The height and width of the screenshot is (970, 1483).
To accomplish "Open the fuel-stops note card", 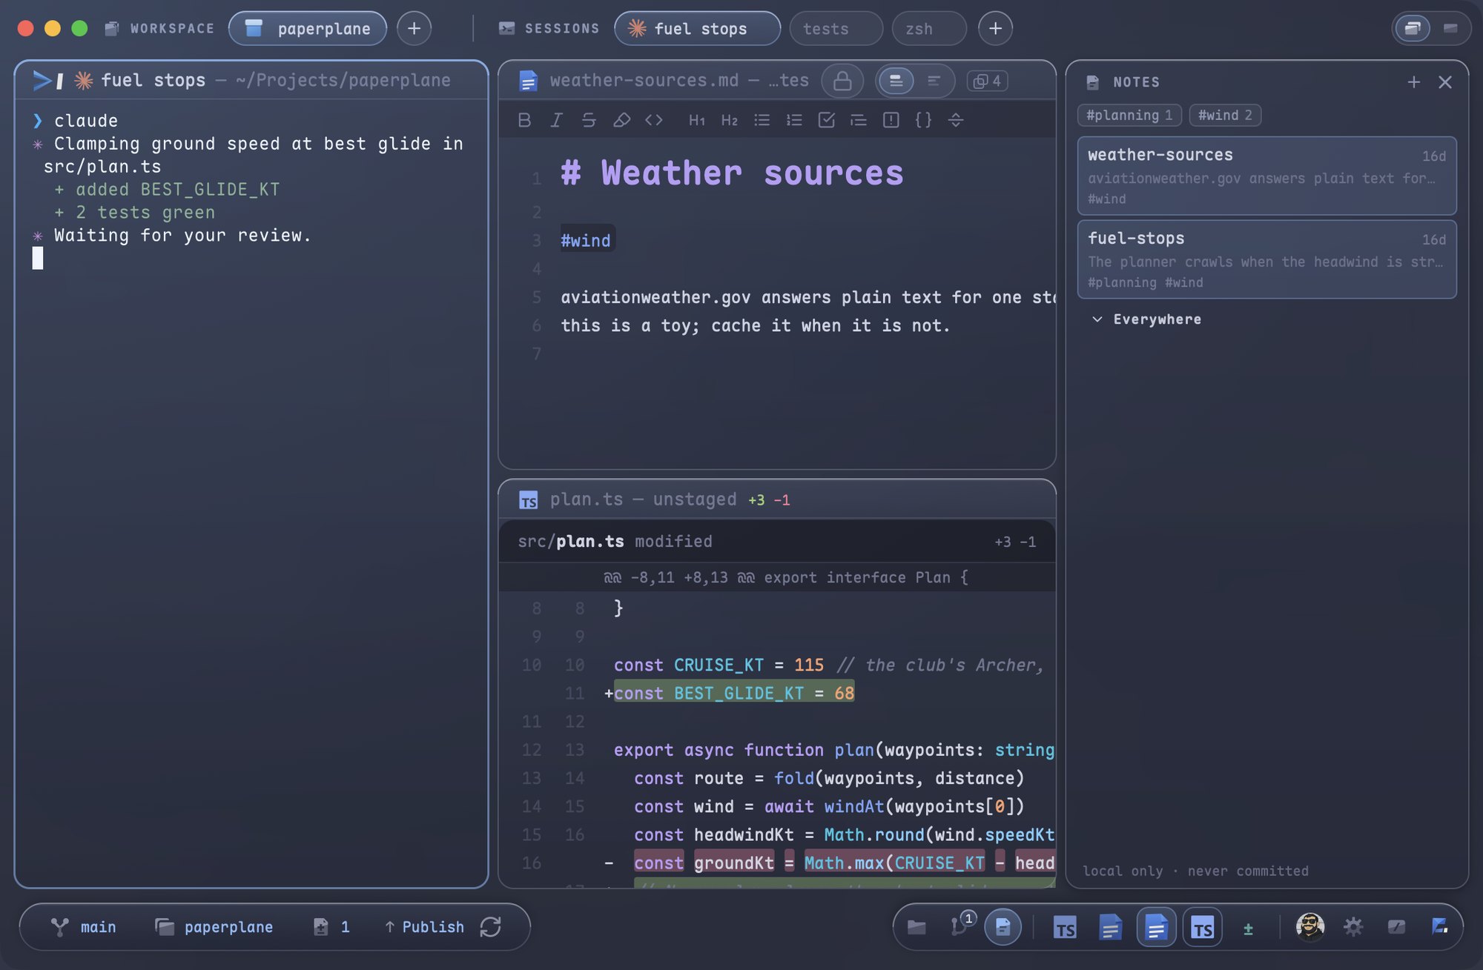I will [1266, 259].
